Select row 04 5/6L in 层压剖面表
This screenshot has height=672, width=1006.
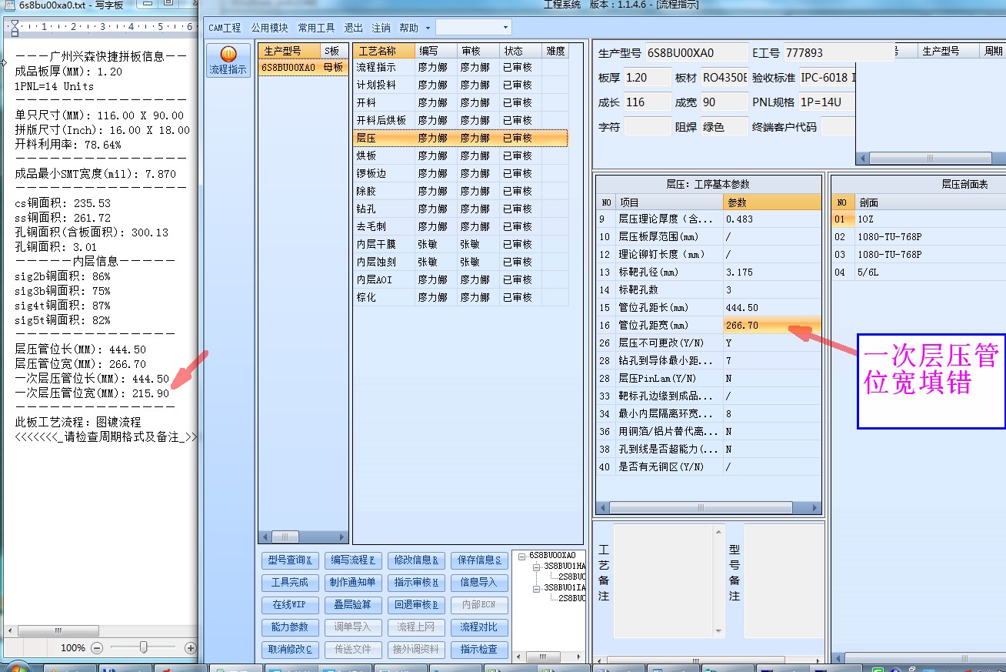918,272
